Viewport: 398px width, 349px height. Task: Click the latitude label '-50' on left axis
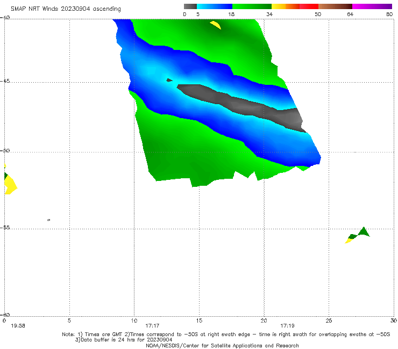(5, 151)
